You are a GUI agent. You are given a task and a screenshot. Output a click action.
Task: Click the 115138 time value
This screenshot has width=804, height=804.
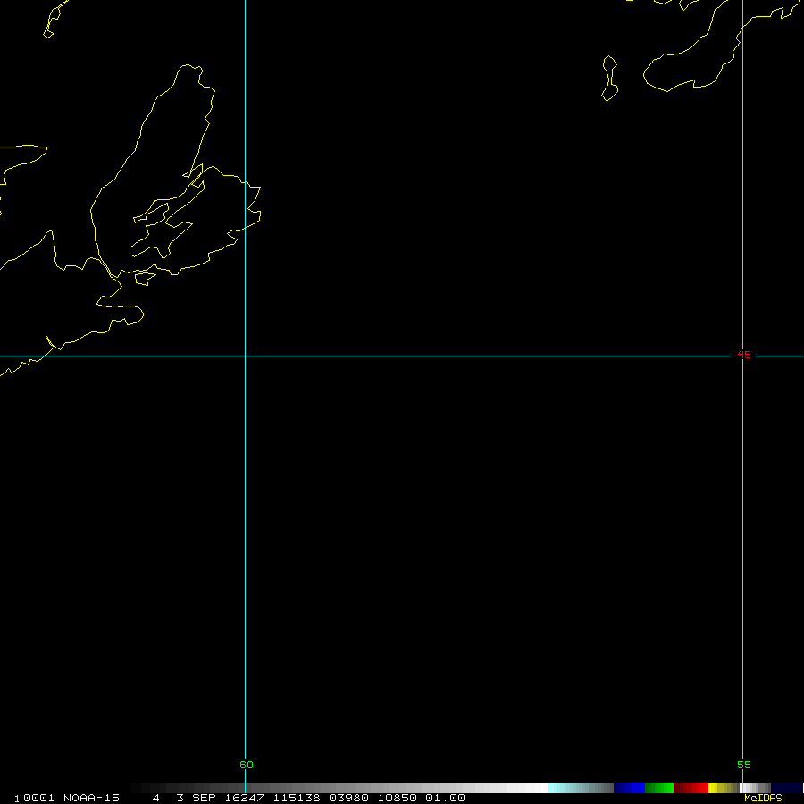(297, 798)
